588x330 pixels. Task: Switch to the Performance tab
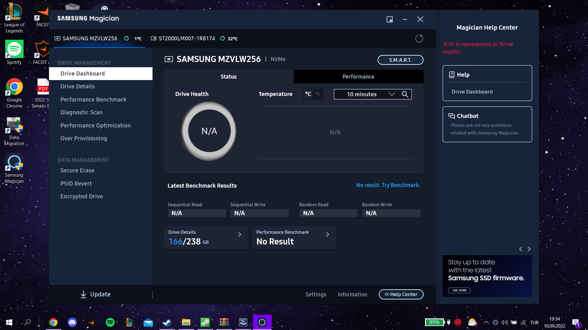[358, 77]
